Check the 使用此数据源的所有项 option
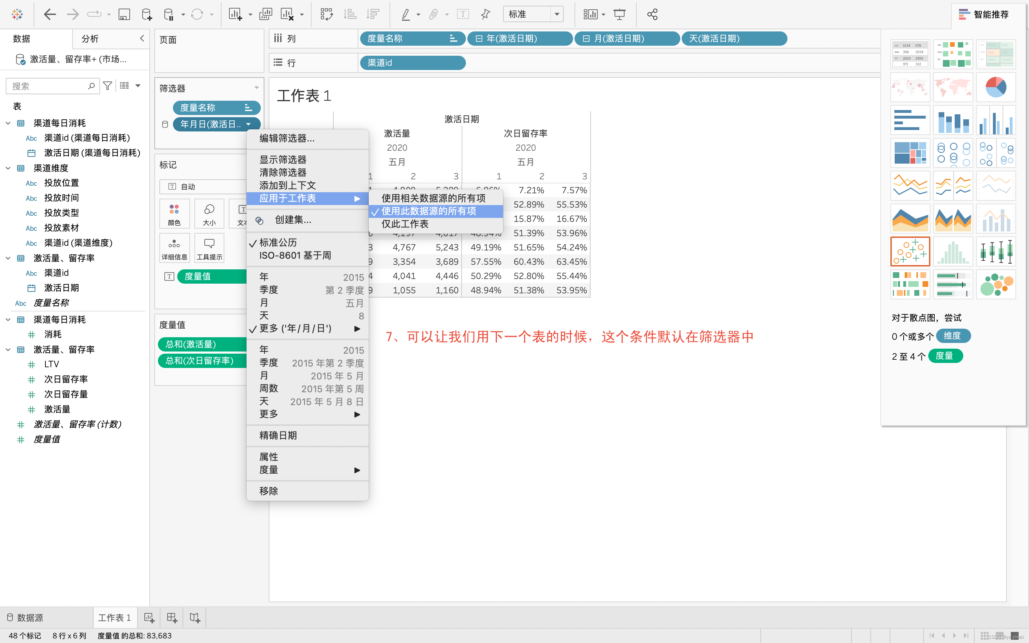This screenshot has height=643, width=1029. (429, 211)
